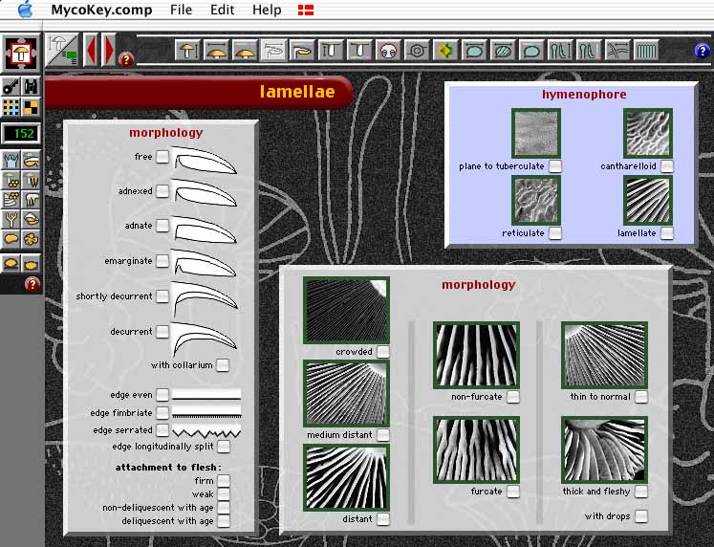Enable the 'decurrent' morphology checkbox
Viewport: 714px width, 547px height.
point(163,331)
